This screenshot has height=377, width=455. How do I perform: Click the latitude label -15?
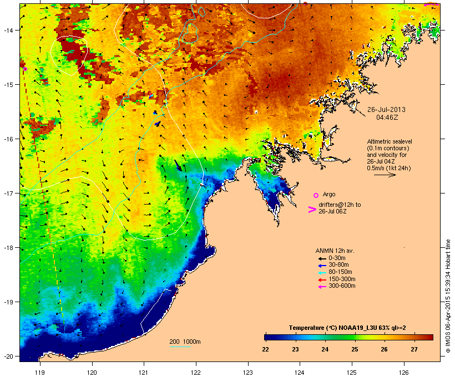click(x=8, y=85)
